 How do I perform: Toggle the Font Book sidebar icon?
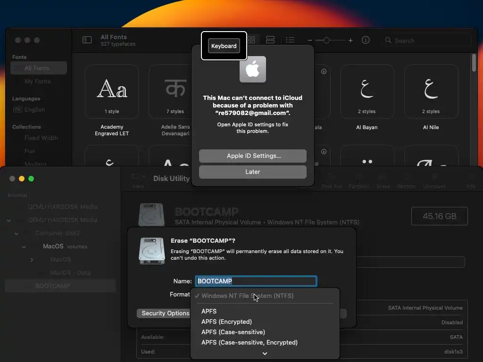click(x=87, y=40)
